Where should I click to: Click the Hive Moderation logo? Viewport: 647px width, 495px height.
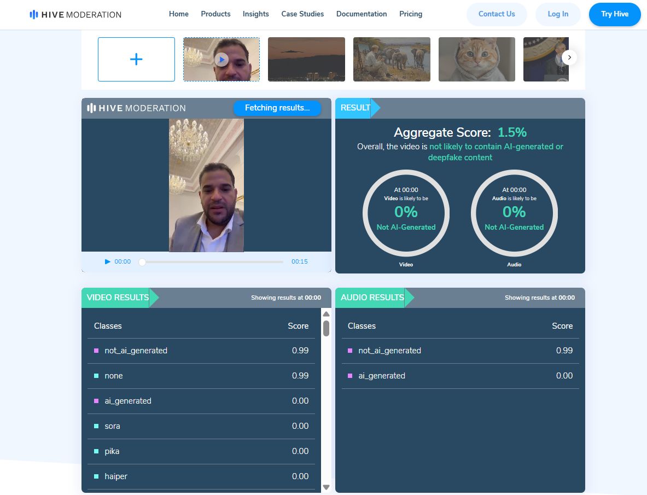(75, 14)
